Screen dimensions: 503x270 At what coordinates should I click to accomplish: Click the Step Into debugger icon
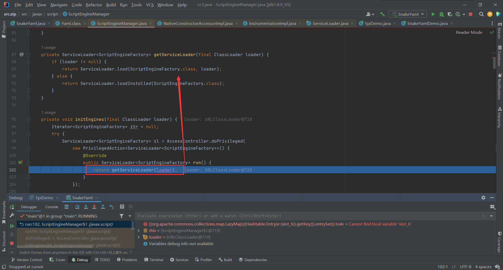click(x=86, y=207)
